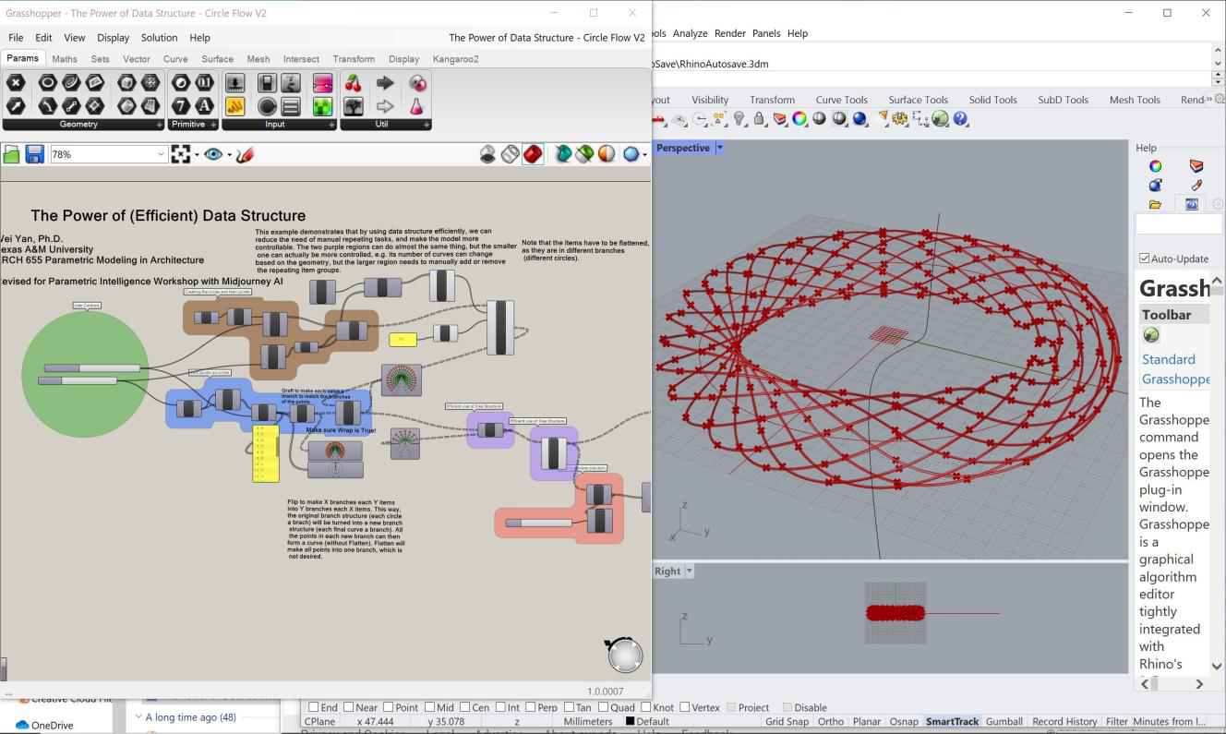Click the upper number slider in User Controls group
The height and width of the screenshot is (734, 1226).
[x=91, y=368]
